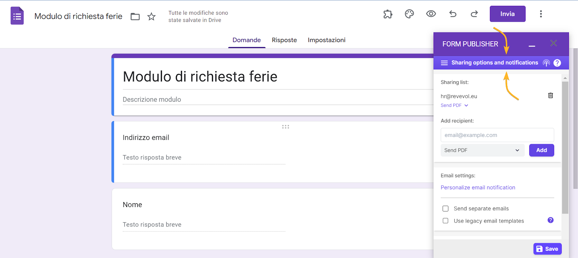Preview the form with the eye icon
Viewport: 578px width, 258px height.
pos(431,14)
